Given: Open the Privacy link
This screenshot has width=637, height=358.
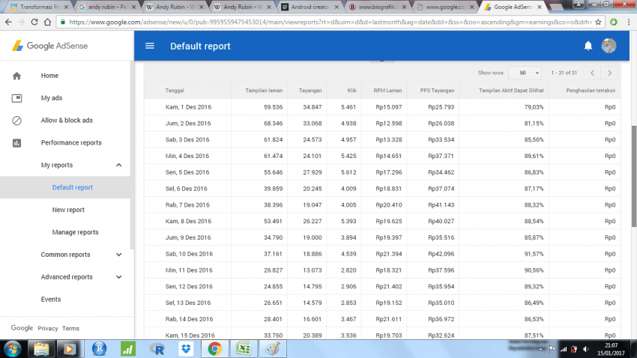Looking at the screenshot, I should point(48,328).
